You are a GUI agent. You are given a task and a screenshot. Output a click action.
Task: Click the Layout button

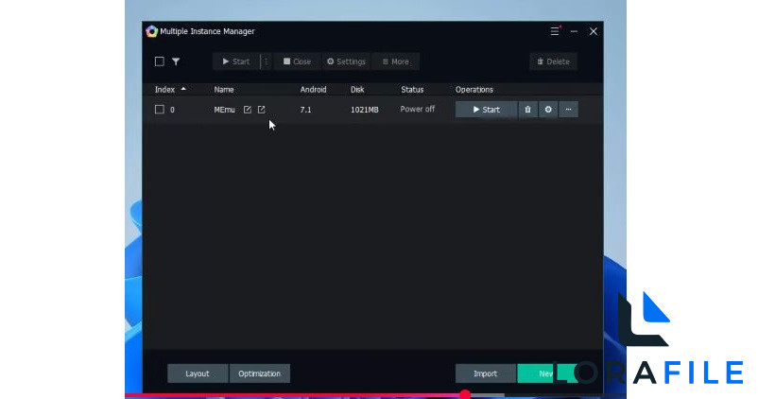pos(198,373)
